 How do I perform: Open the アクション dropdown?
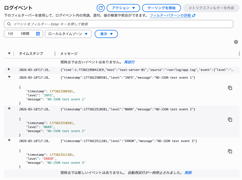click(x=123, y=8)
